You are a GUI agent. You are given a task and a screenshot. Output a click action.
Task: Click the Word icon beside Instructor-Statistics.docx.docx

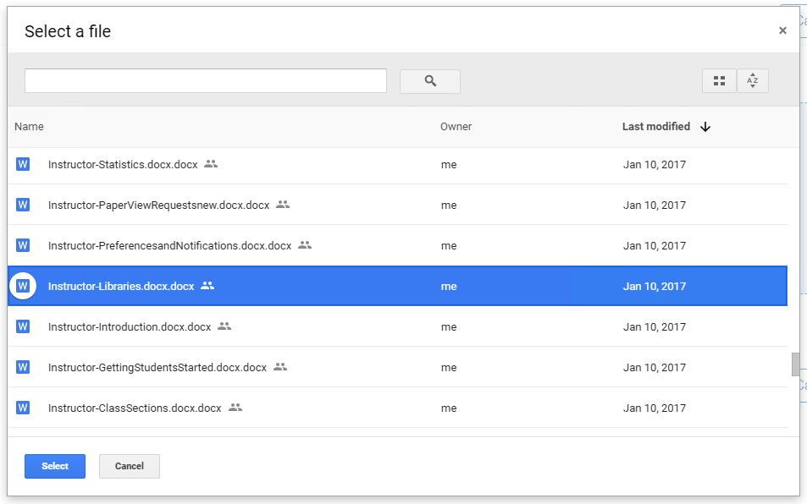coord(22,164)
